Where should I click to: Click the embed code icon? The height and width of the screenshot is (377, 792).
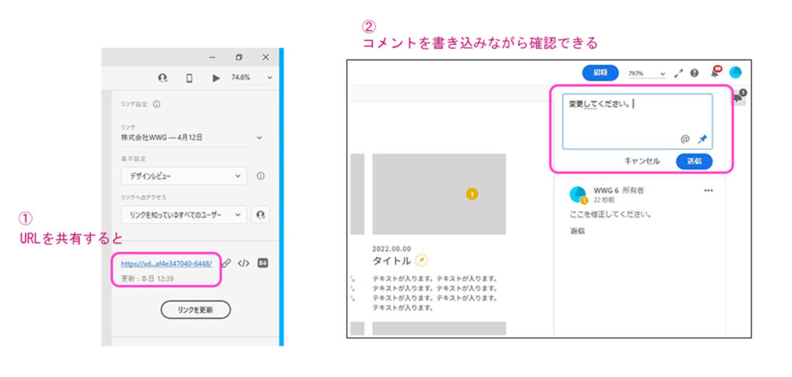point(244,263)
